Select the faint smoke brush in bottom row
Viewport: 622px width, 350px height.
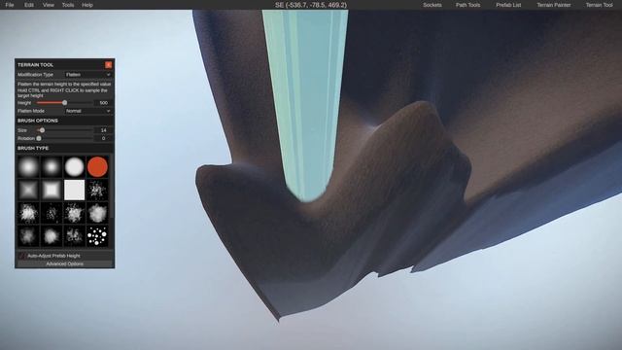[28, 236]
